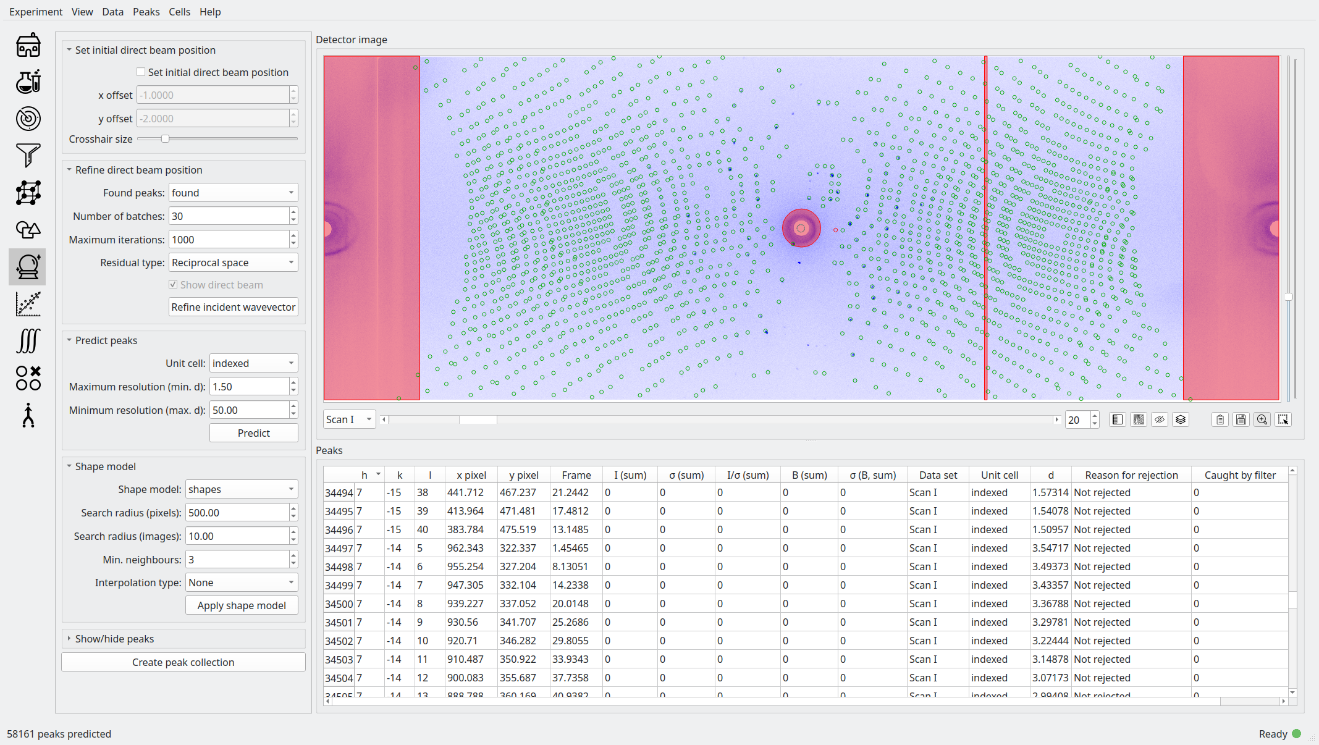Activate the zoom magnifier tool
Screen dimensions: 1319x745
[x=1262, y=420]
